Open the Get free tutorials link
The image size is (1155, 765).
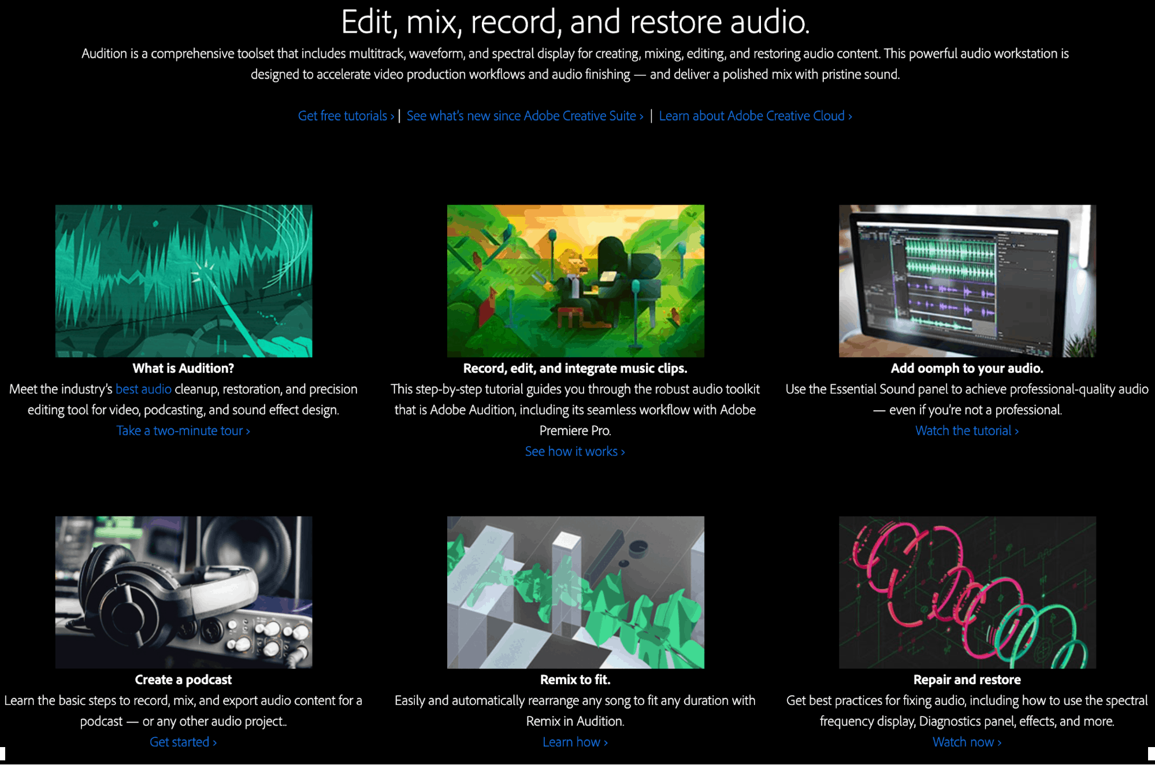(x=346, y=116)
